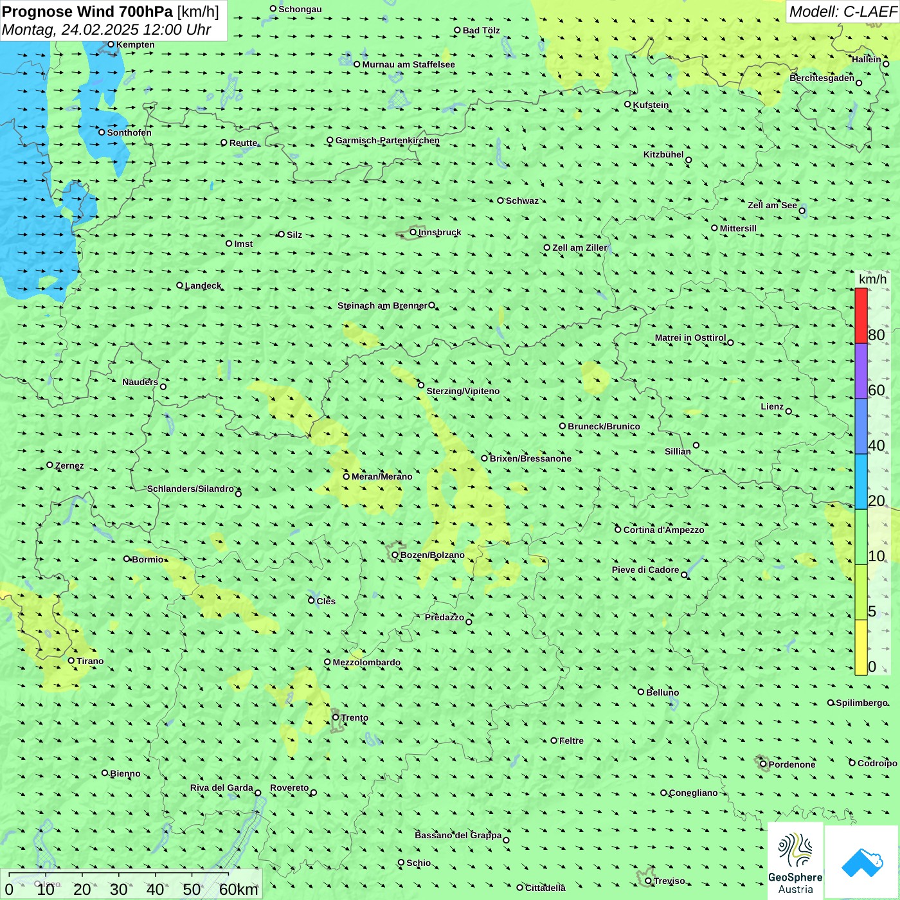This screenshot has height=900, width=900.
Task: Click the 'Codroipo' label
Action: point(878,763)
